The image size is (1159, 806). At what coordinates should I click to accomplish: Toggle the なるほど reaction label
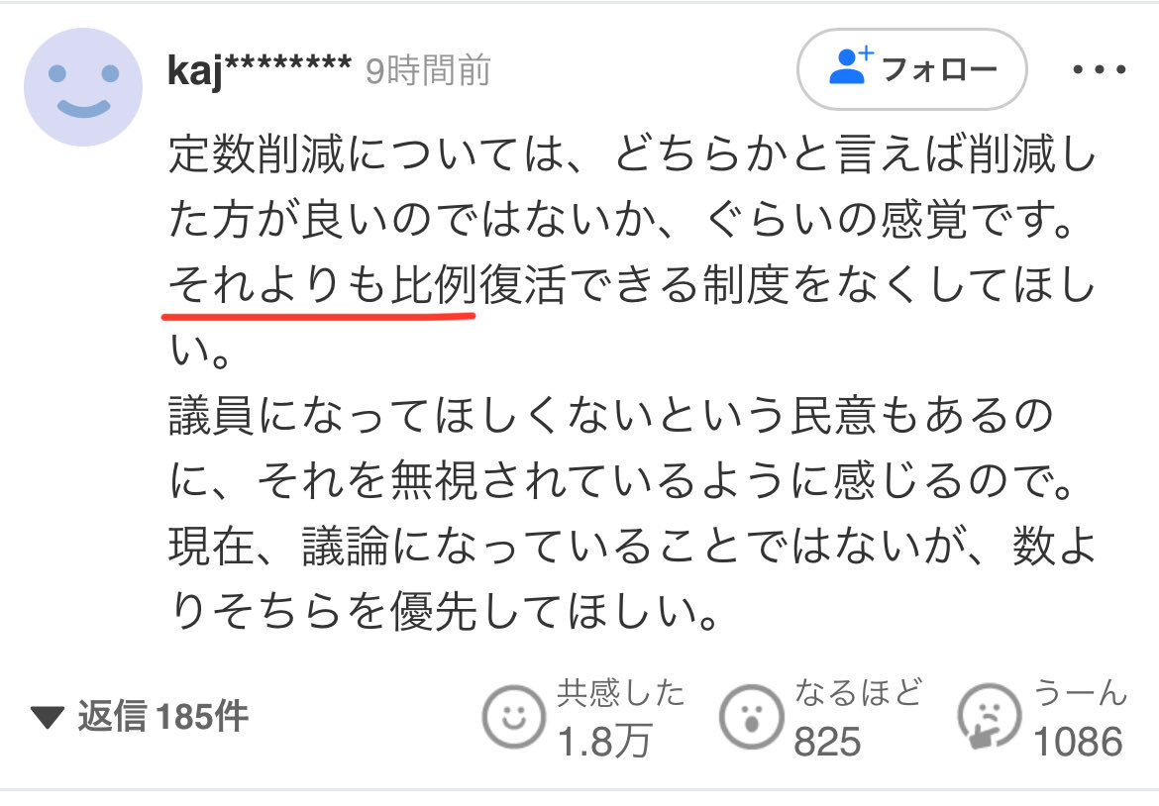point(858,694)
